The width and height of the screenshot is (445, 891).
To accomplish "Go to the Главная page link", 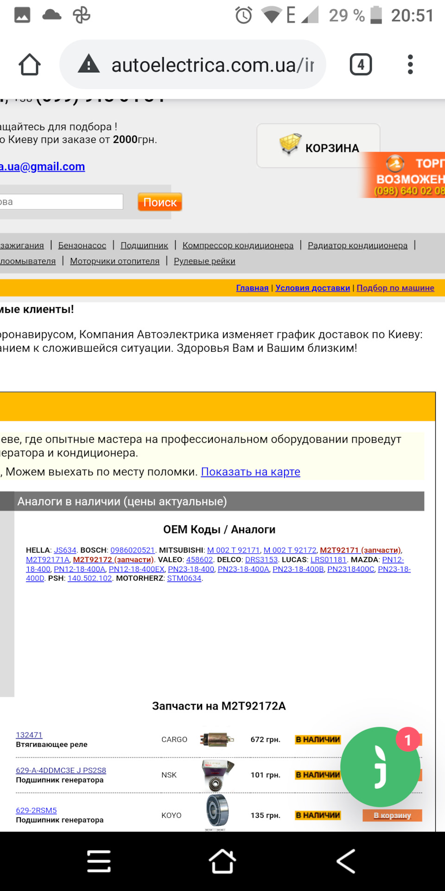I will 252,288.
